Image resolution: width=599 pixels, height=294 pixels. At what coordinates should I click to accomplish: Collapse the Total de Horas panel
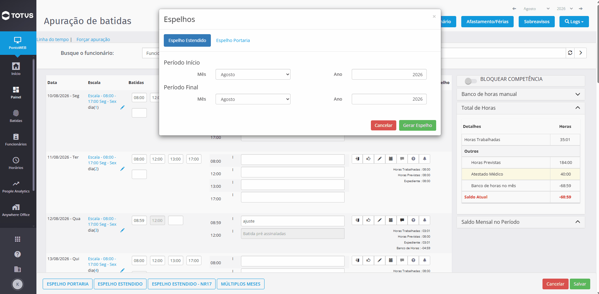click(521, 108)
